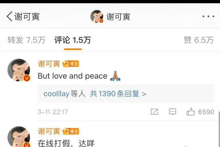
Task: Select the 评论 1.5万 tab
Action: (x=73, y=40)
